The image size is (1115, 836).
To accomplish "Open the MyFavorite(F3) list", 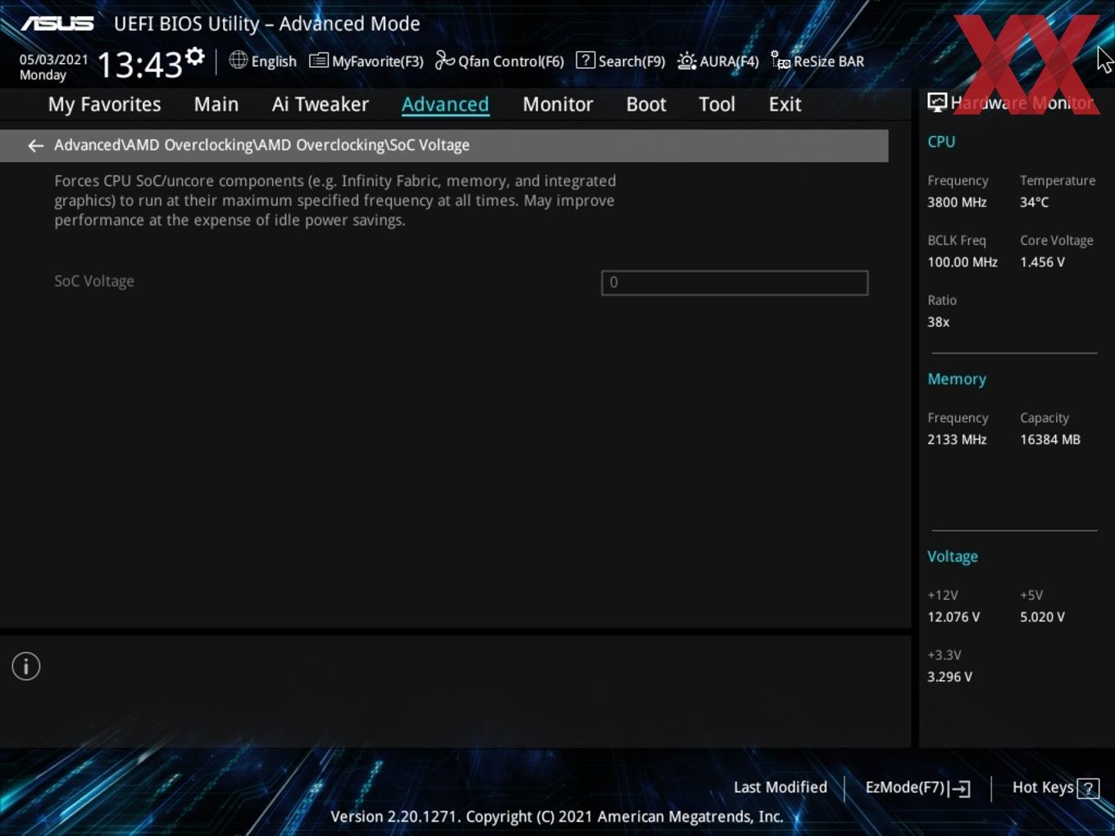I will (x=366, y=61).
